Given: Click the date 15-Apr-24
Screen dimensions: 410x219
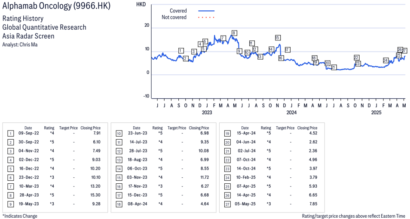Looking at the screenshot, I should (x=245, y=133).
